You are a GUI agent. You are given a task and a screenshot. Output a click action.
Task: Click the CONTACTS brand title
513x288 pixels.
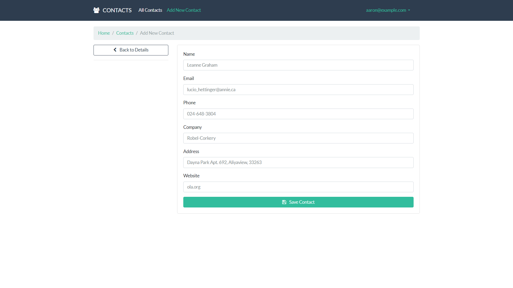(117, 10)
